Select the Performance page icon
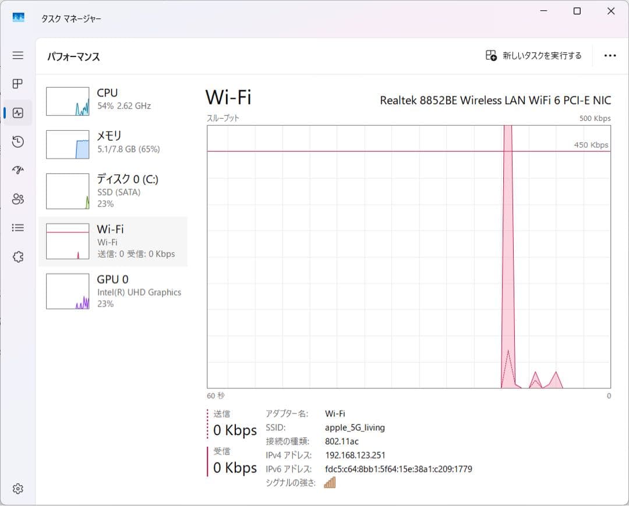Image resolution: width=629 pixels, height=506 pixels. 17,112
